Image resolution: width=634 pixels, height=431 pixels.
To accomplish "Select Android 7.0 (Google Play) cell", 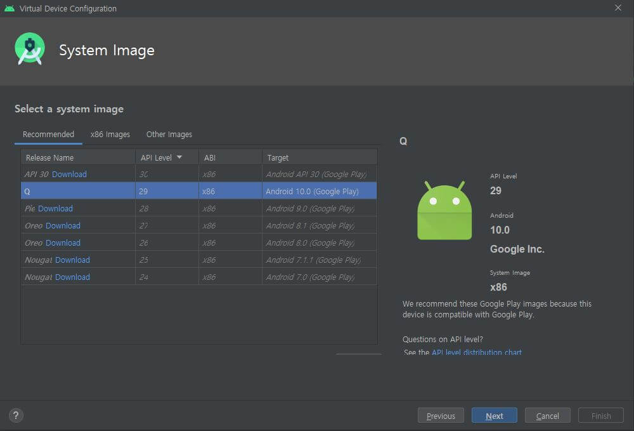I will click(320, 277).
